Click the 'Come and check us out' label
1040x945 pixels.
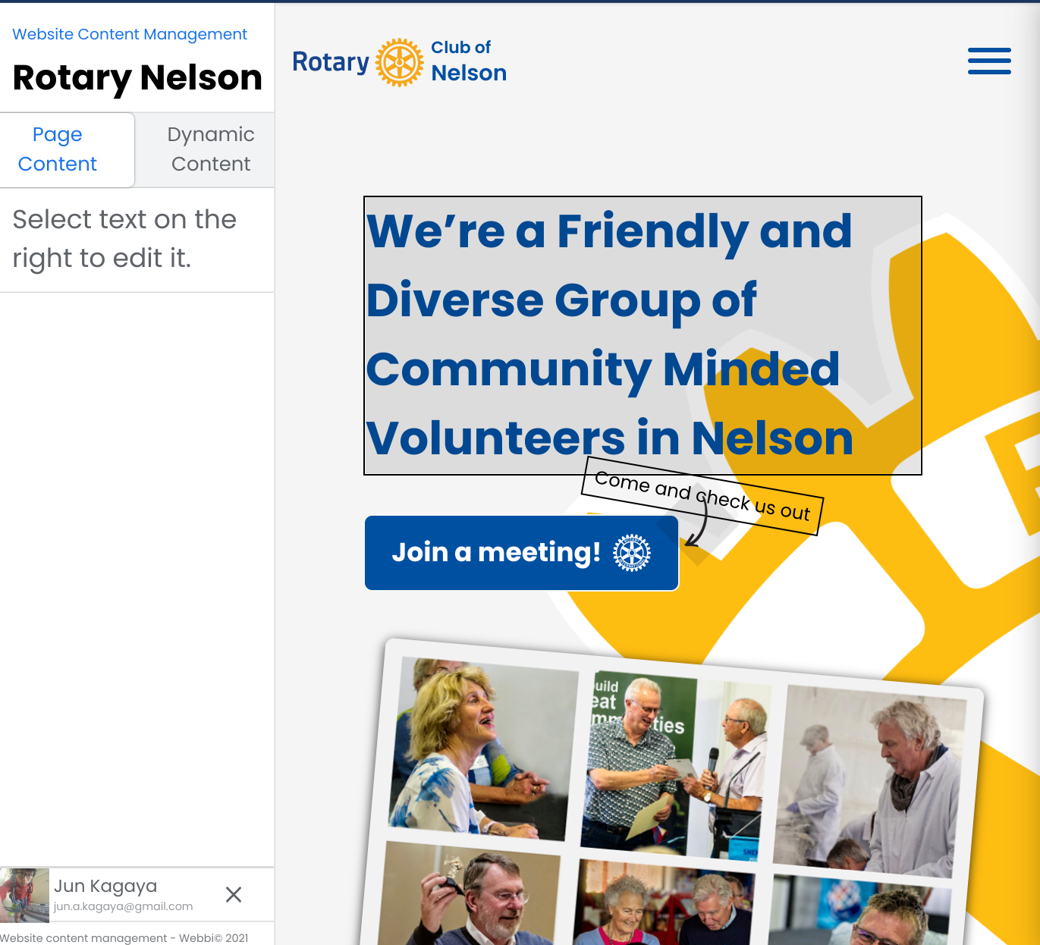(702, 496)
